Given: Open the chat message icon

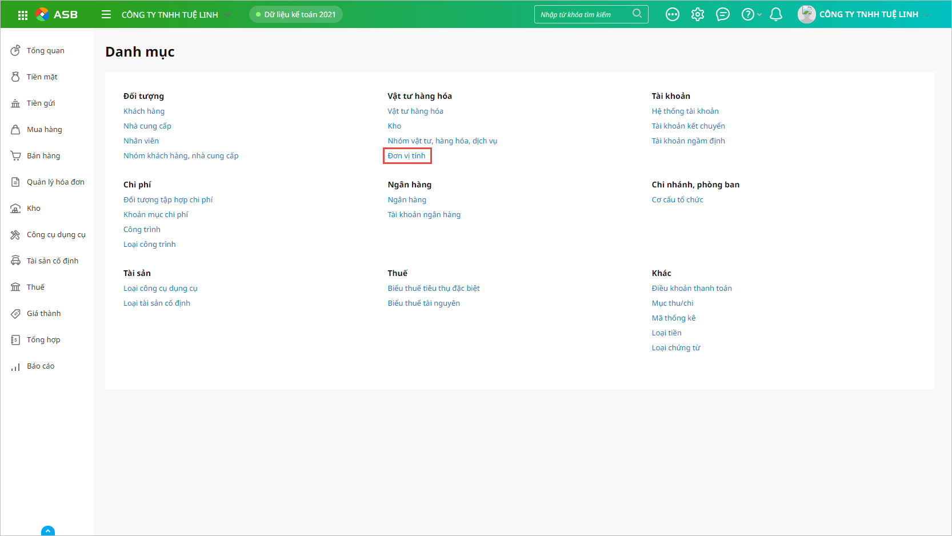Looking at the screenshot, I should pos(723,14).
